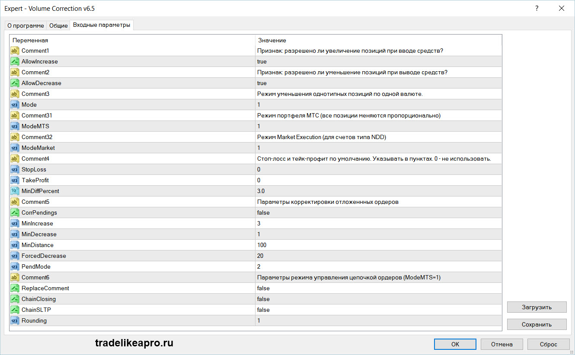The width and height of the screenshot is (575, 355).
Task: Open the CorrPendings value dropdown cell
Action: (x=378, y=212)
